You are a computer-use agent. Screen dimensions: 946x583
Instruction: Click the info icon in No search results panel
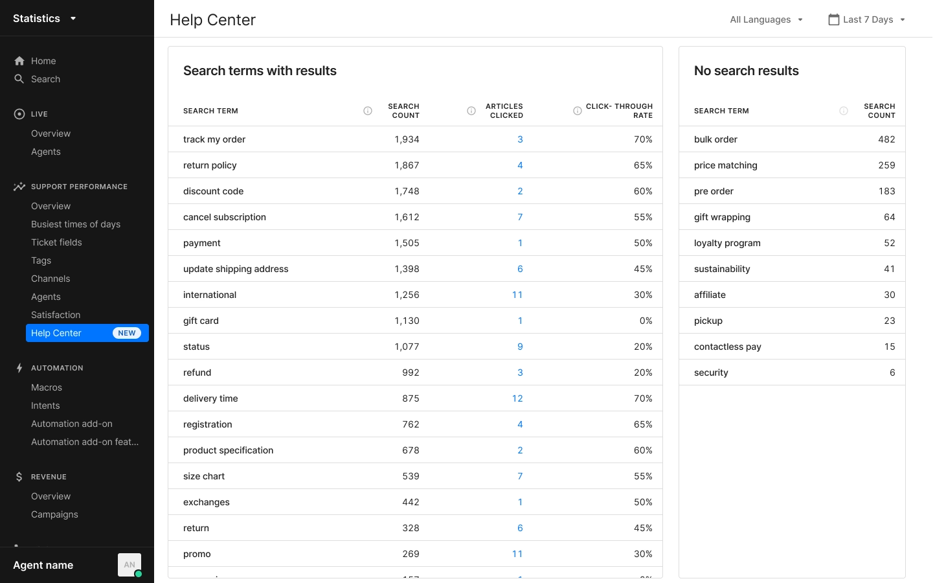843,110
